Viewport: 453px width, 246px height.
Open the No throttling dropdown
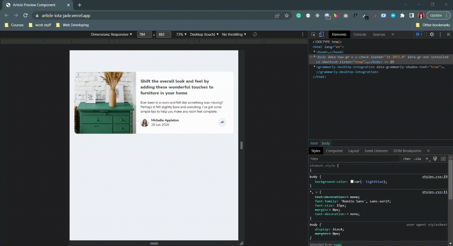click(234, 35)
